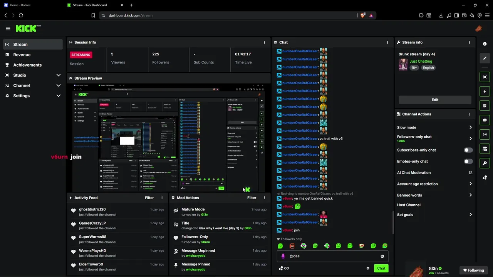
Task: Switch to Stream - Kick Dashboard tab
Action: [x=94, y=5]
